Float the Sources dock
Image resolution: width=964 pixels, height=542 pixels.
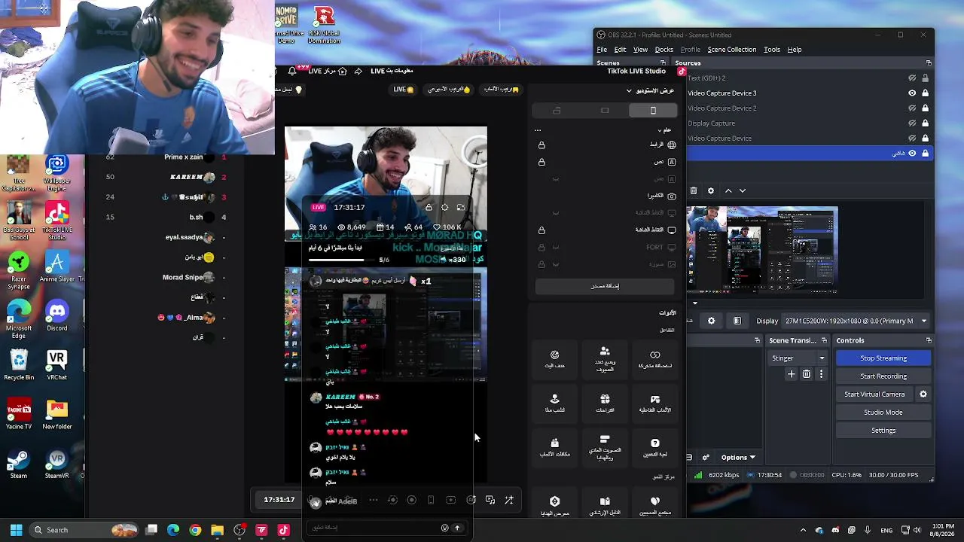click(929, 63)
